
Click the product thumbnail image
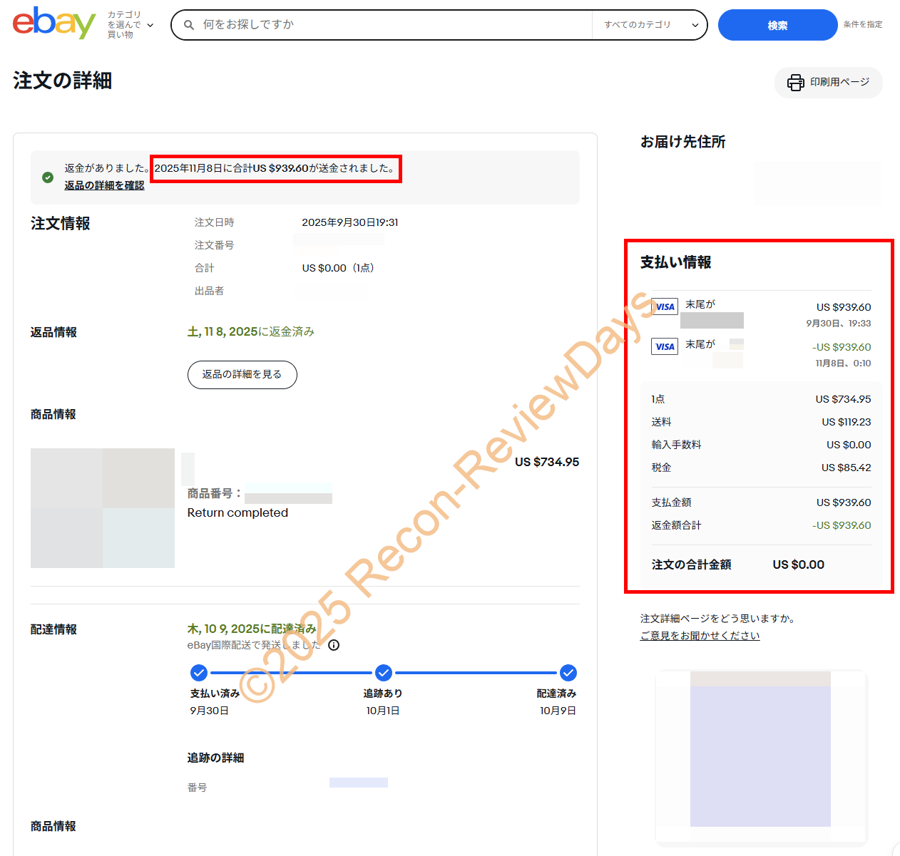[103, 508]
